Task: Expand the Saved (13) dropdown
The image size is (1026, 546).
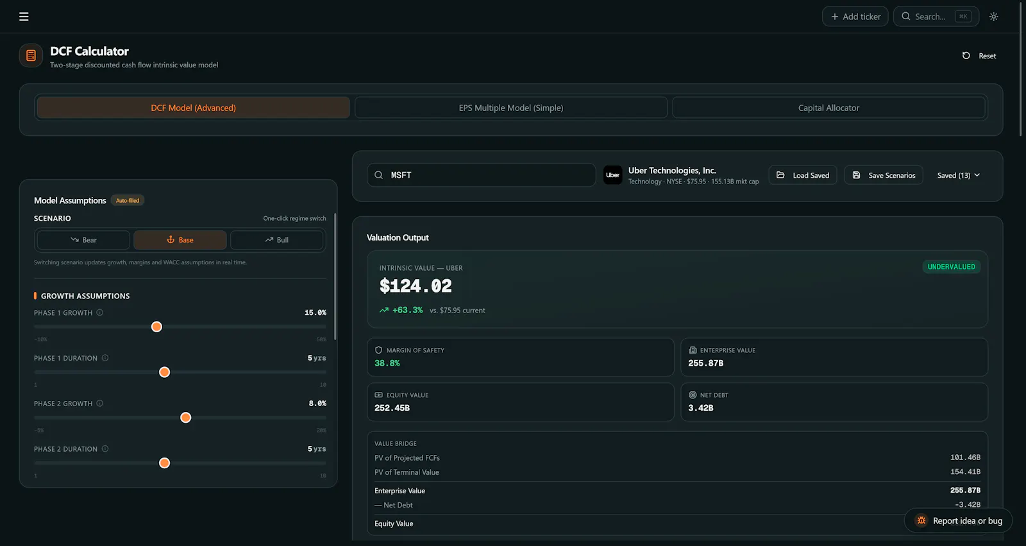Action: pyautogui.click(x=959, y=175)
